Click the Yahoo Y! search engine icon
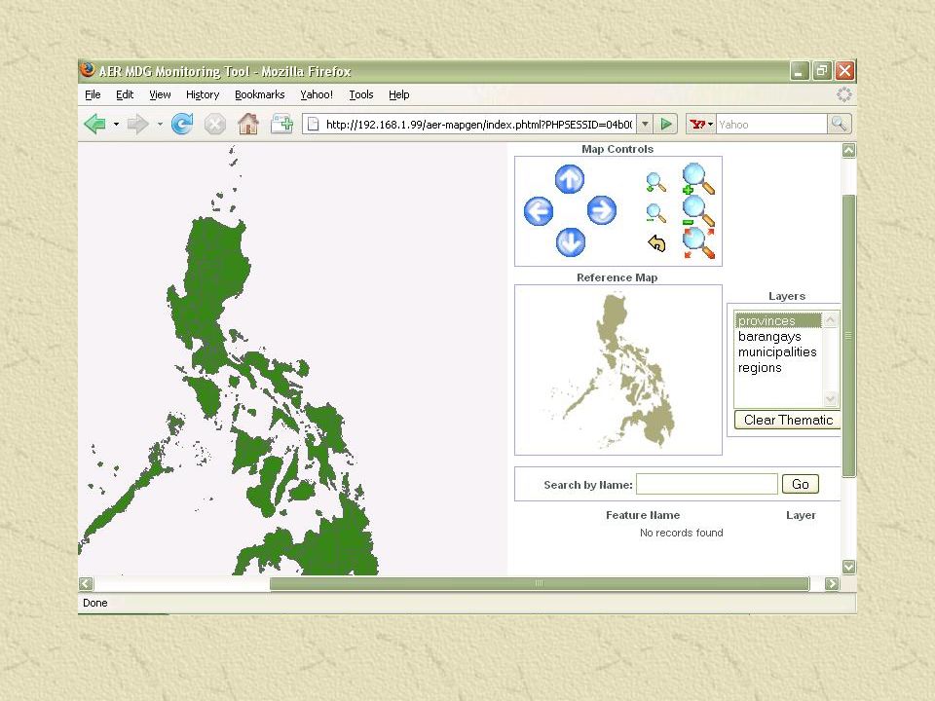 coord(697,124)
